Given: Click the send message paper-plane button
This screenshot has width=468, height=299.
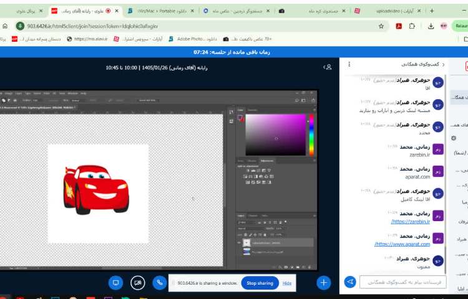Looking at the screenshot, I should (x=350, y=282).
